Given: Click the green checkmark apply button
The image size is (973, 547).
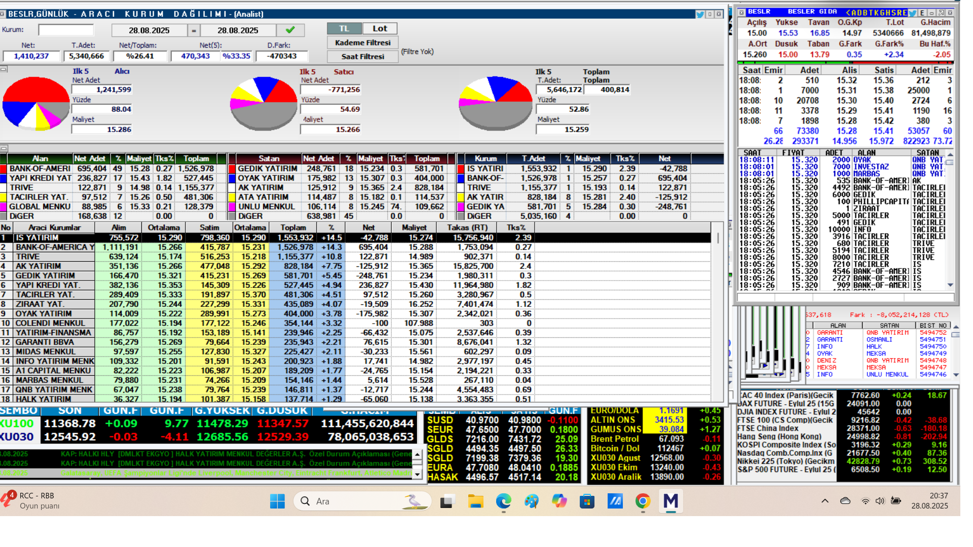Looking at the screenshot, I should [x=290, y=30].
